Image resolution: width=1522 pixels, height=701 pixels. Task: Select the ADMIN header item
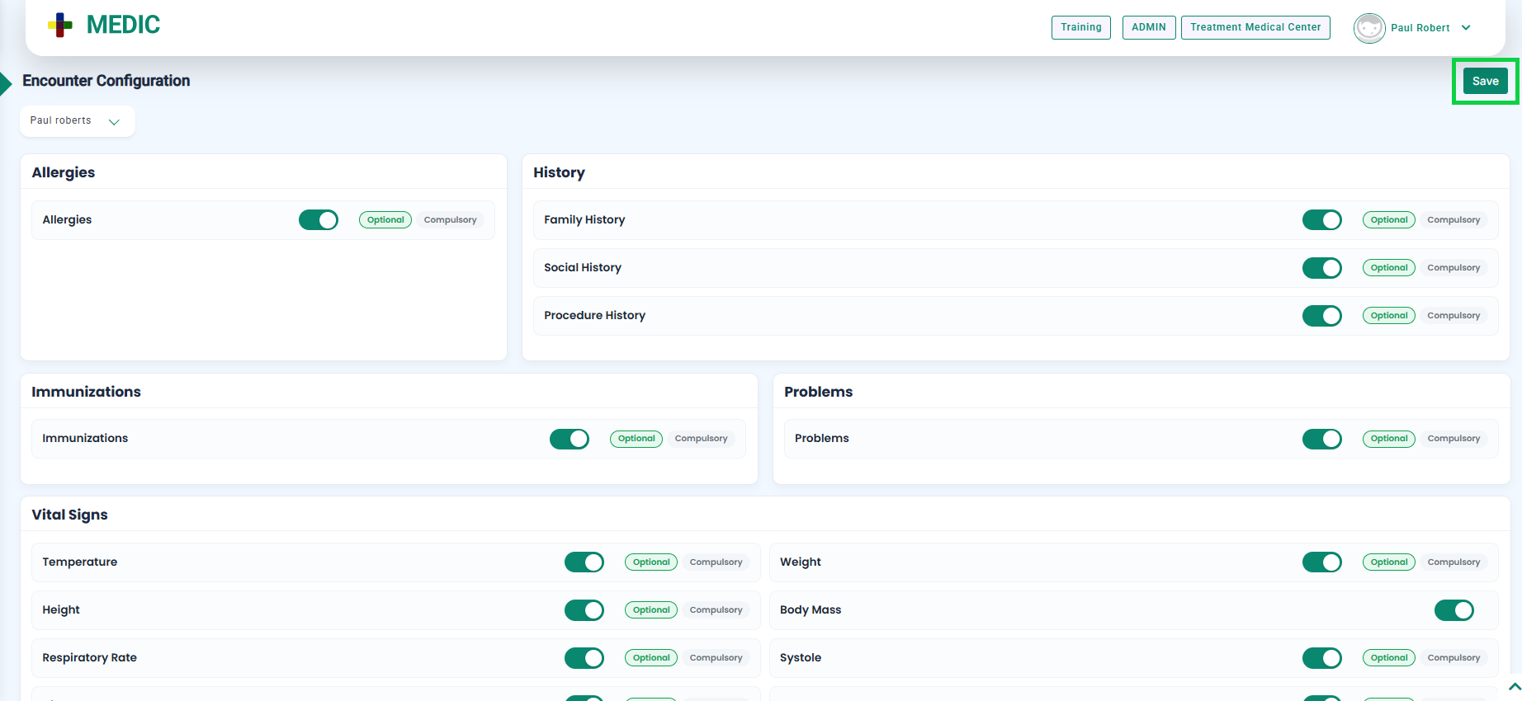(1148, 27)
